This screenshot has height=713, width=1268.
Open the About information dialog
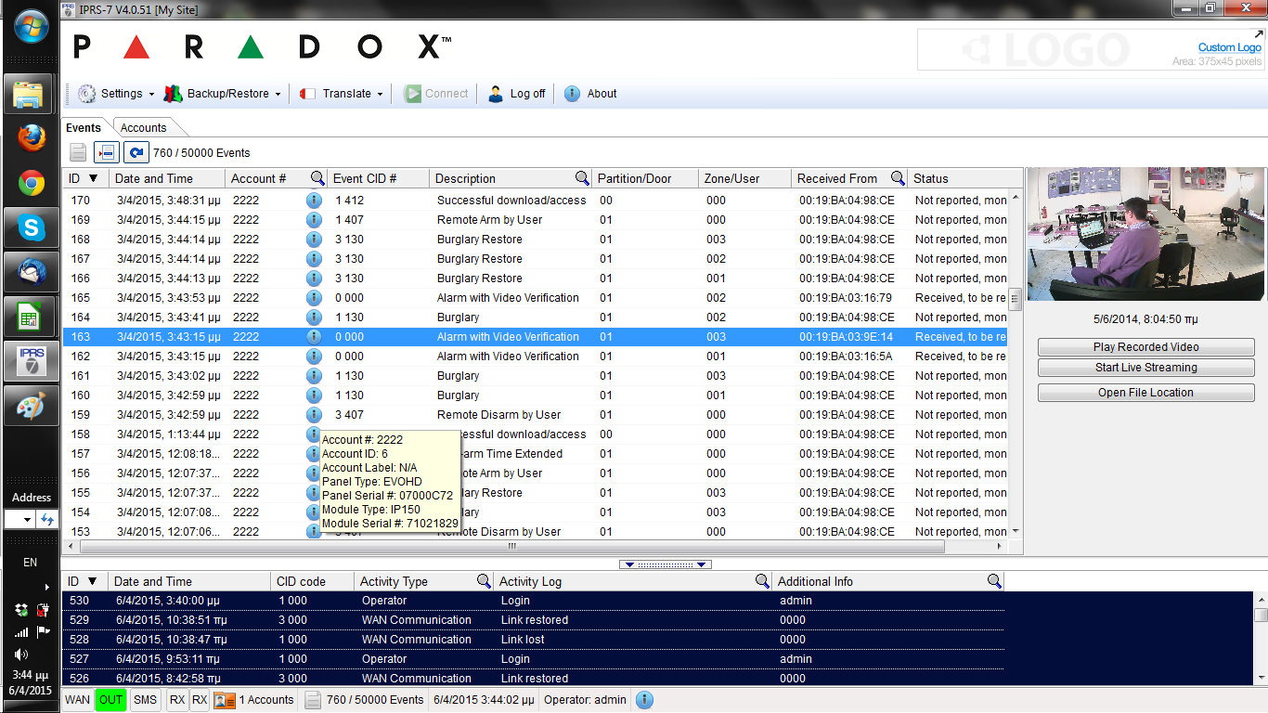(590, 94)
